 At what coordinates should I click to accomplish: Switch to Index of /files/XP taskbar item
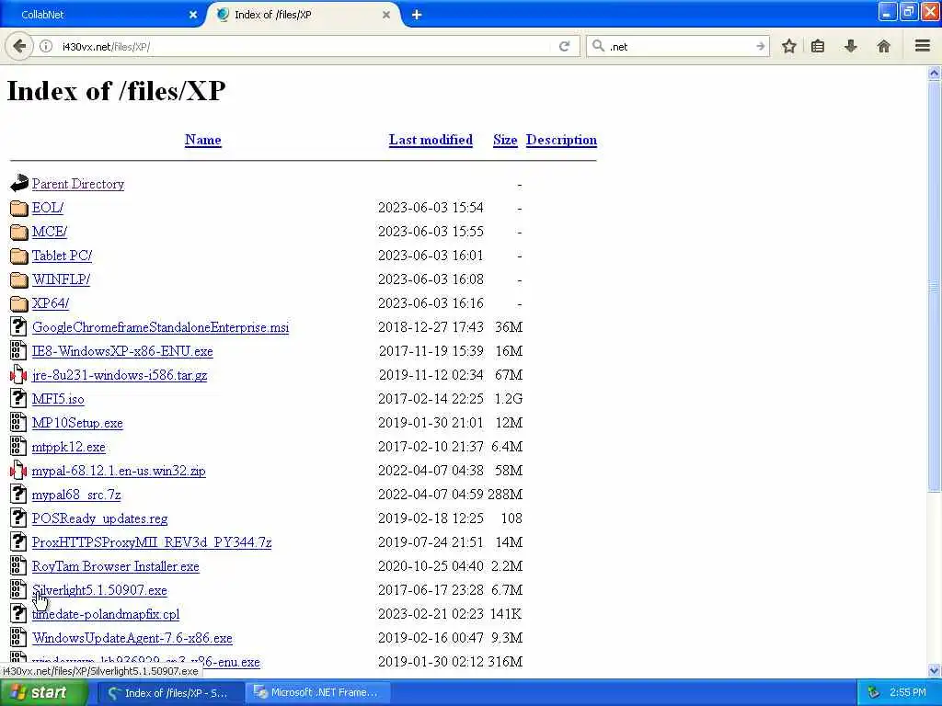click(170, 692)
